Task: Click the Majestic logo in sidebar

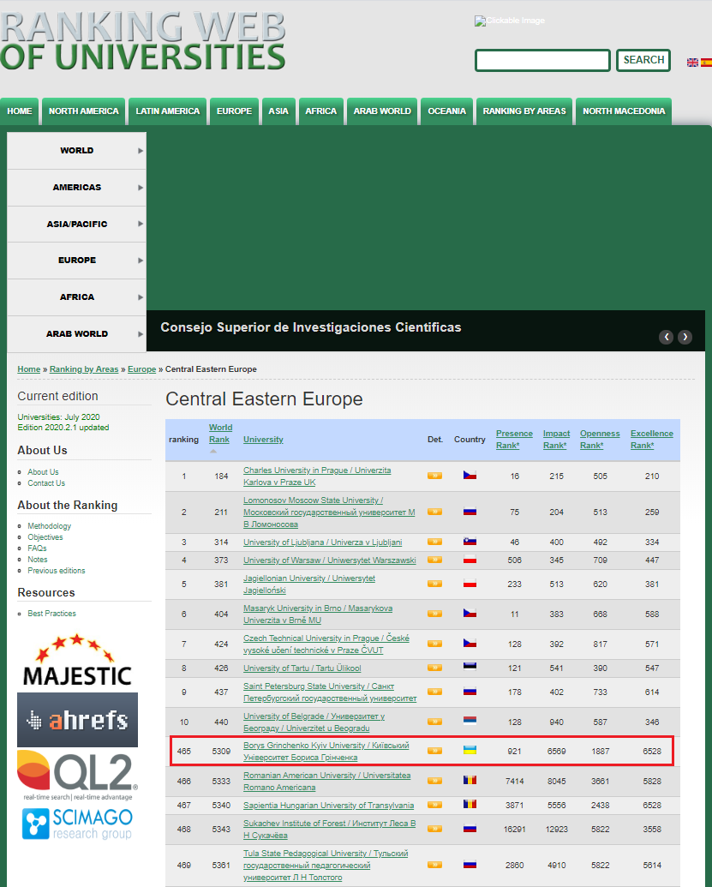Action: click(x=77, y=661)
